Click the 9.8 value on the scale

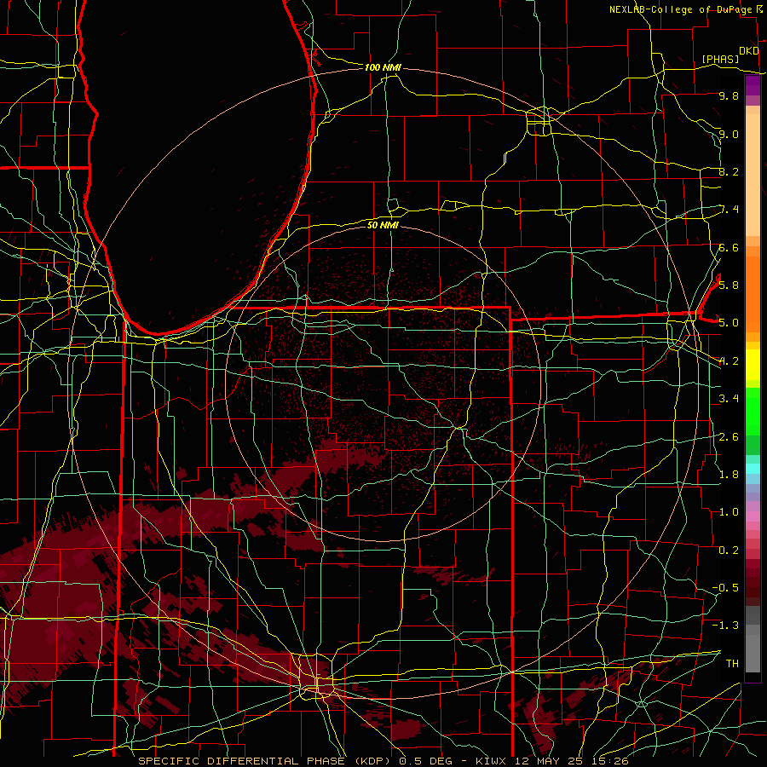[729, 95]
